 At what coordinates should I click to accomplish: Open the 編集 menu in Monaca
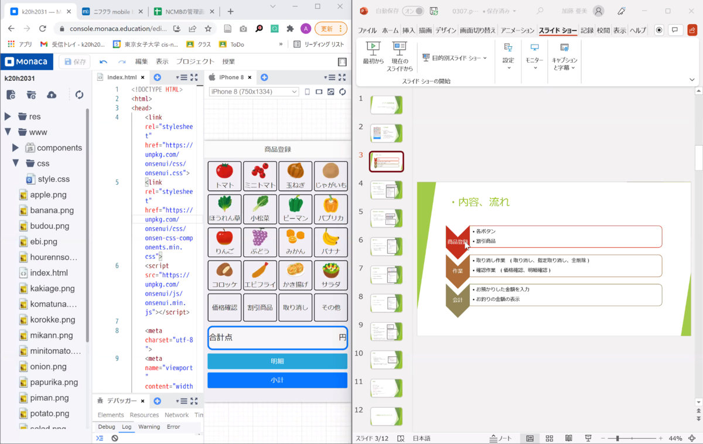(x=141, y=62)
